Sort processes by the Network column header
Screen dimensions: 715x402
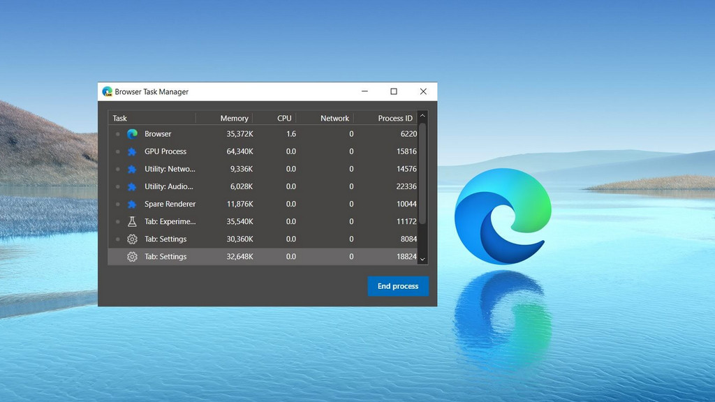325,118
